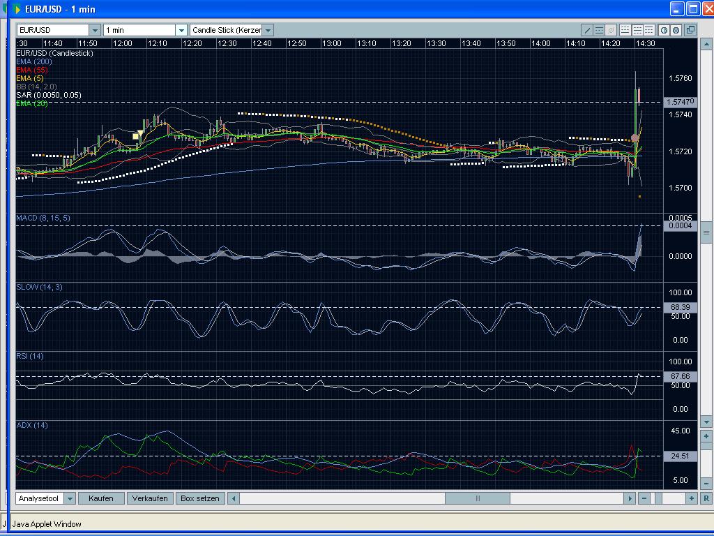This screenshot has height=536, width=714.
Task: Expand the Candle Stick chart type dropdown
Action: [268, 30]
